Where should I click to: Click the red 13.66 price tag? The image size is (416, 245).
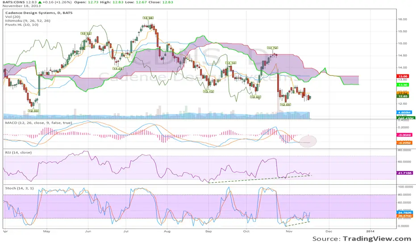403,76
